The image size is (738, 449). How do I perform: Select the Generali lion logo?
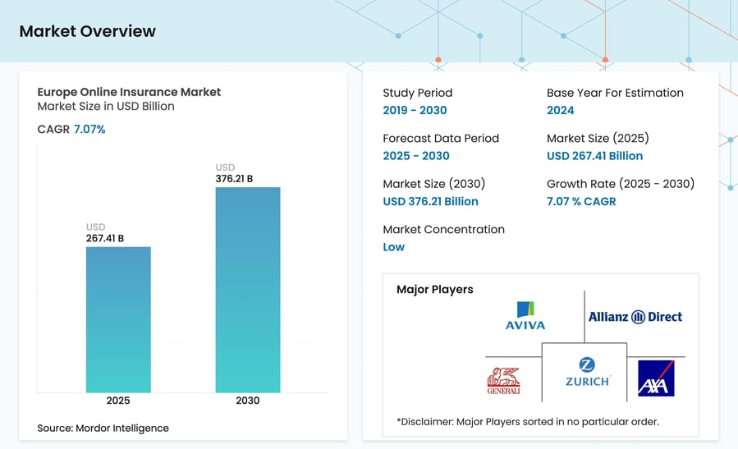point(503,381)
